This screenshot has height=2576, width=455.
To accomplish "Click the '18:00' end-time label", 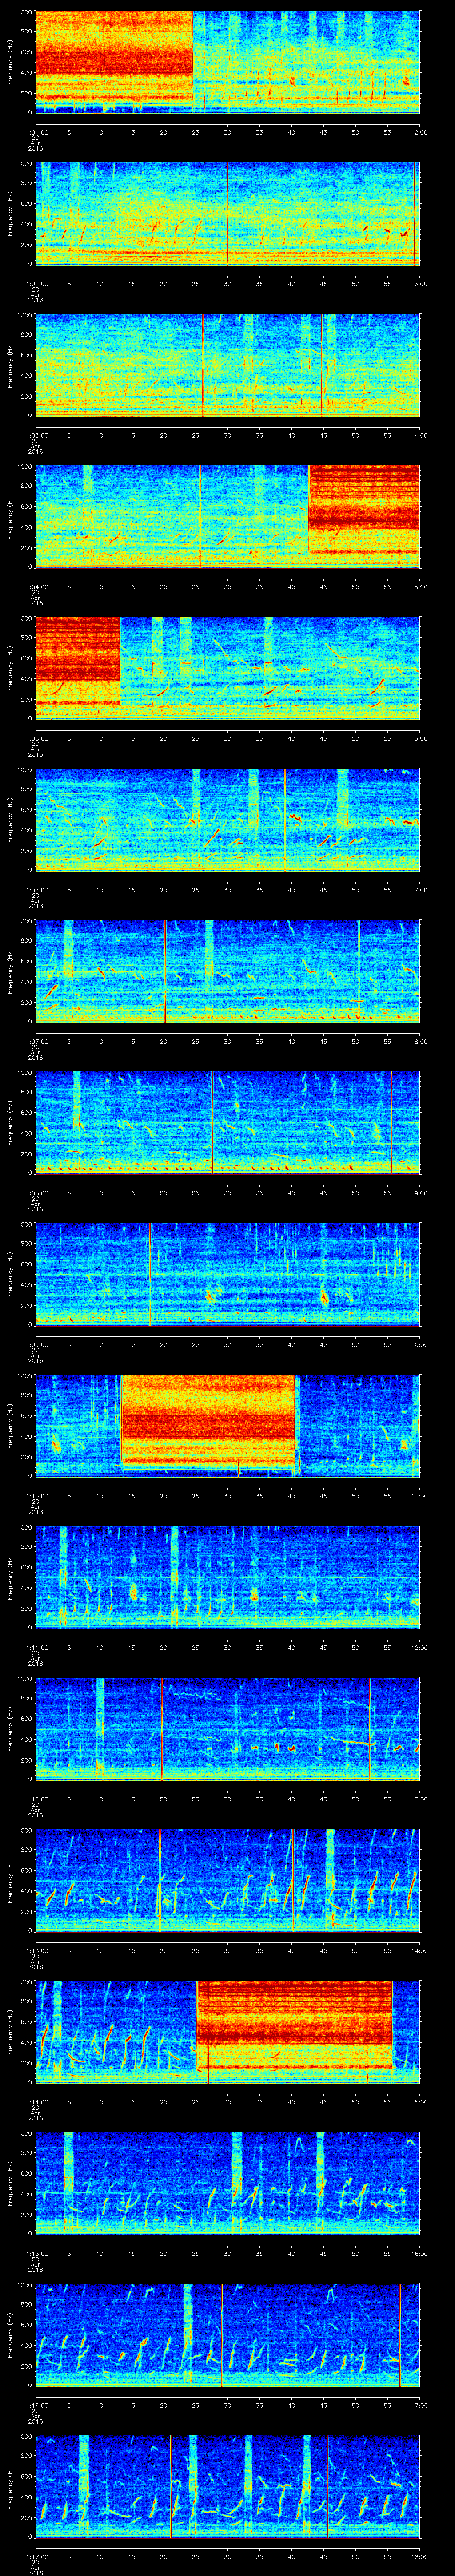I will 419,2556.
